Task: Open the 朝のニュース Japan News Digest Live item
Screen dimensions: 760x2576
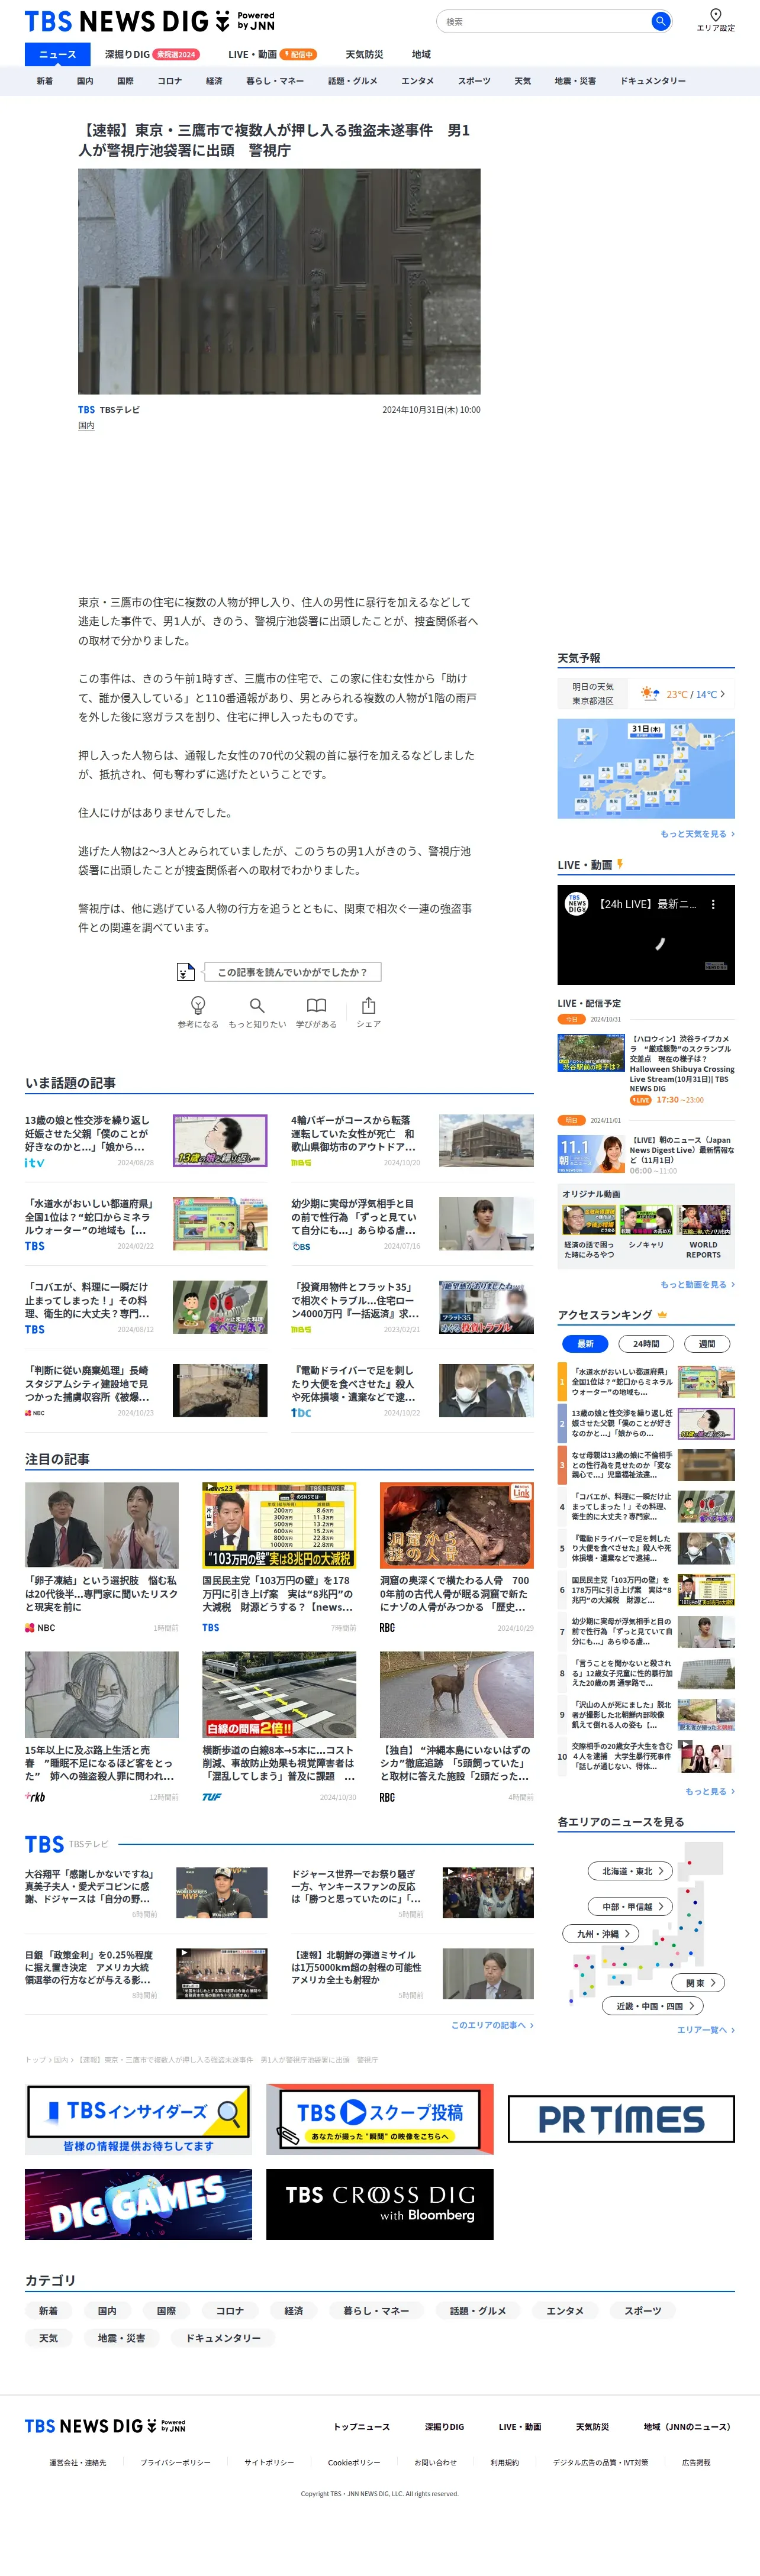Action: tap(646, 1154)
